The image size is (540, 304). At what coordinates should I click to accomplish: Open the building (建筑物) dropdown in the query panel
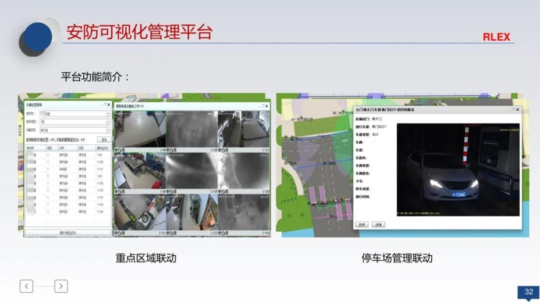point(108,114)
